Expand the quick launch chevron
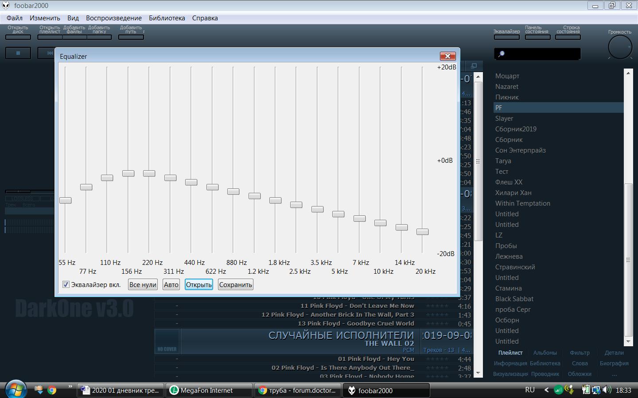 coord(70,387)
